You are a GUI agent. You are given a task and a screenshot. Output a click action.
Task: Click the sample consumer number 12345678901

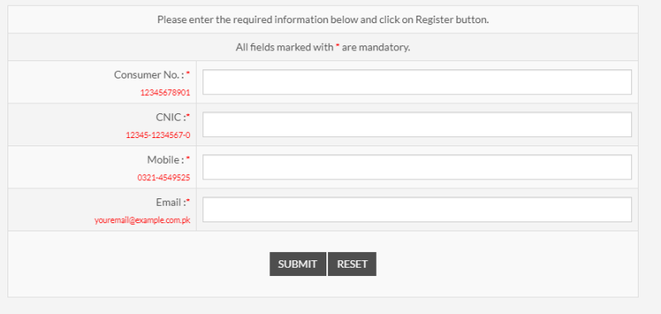[x=165, y=93]
